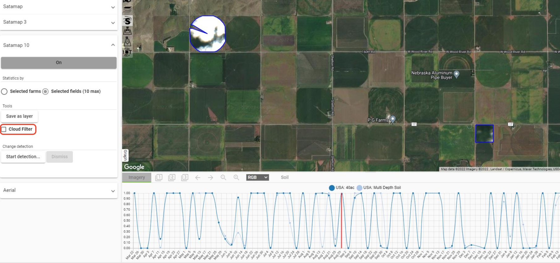The height and width of the screenshot is (263, 560).
Task: Switch to the Imagery tab
Action: pyautogui.click(x=137, y=177)
